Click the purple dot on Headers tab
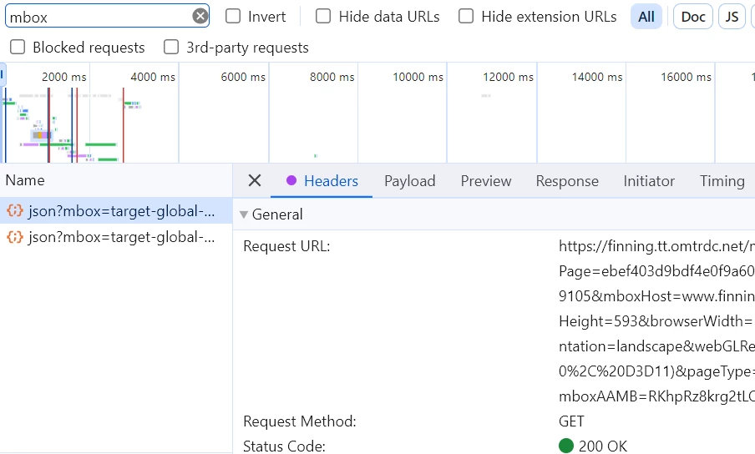Image resolution: width=755 pixels, height=454 pixels. [x=291, y=181]
